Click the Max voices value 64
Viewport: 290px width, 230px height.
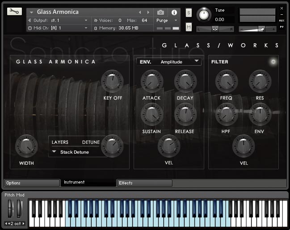pos(144,21)
